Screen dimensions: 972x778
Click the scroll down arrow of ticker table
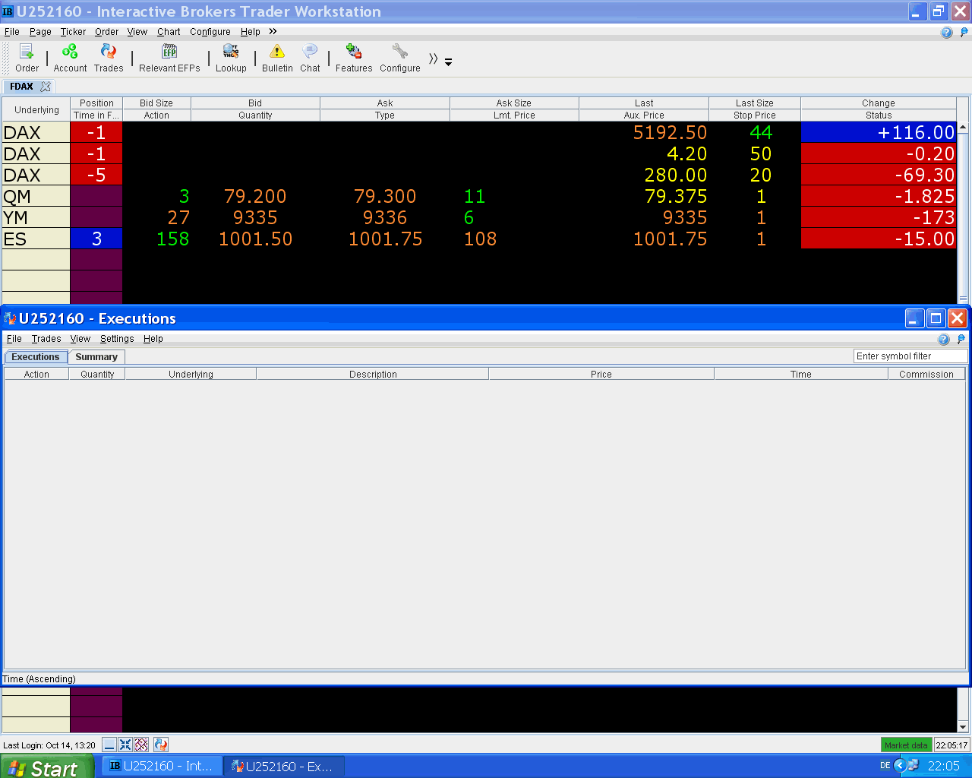click(963, 726)
